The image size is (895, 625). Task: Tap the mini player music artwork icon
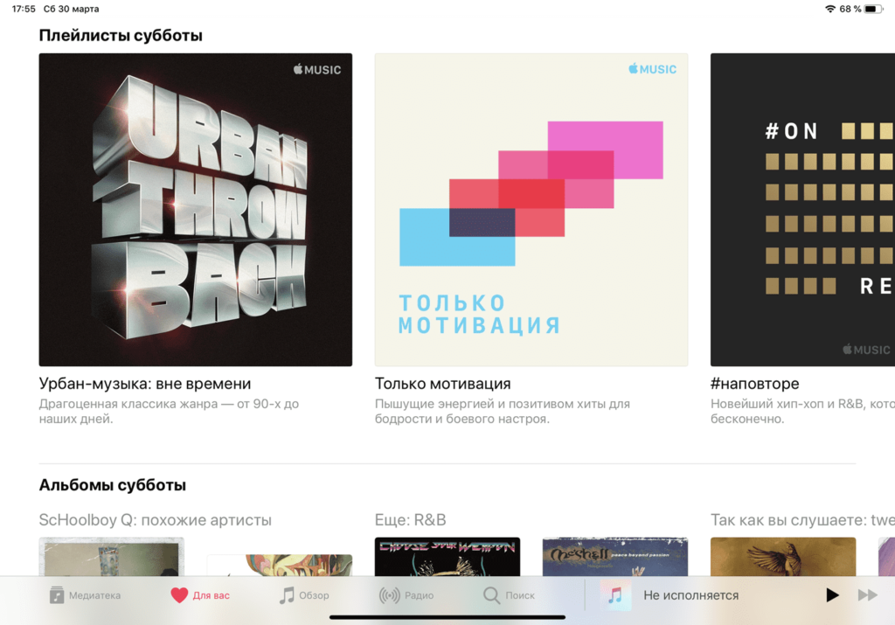click(615, 595)
